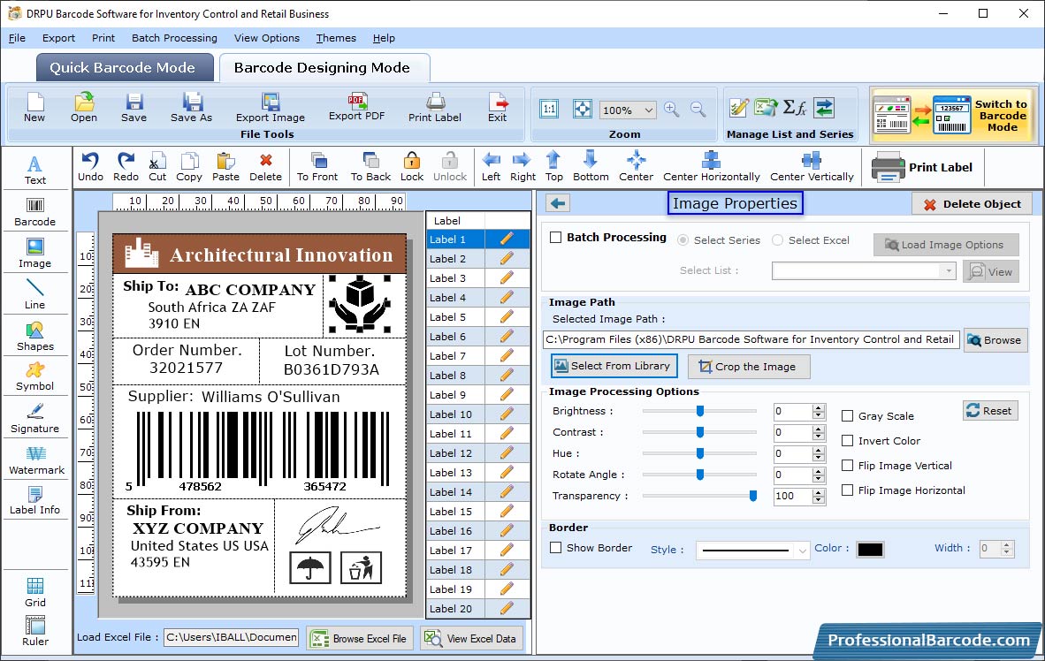Check the Invert Color box
Image resolution: width=1045 pixels, height=661 pixels.
(x=848, y=441)
